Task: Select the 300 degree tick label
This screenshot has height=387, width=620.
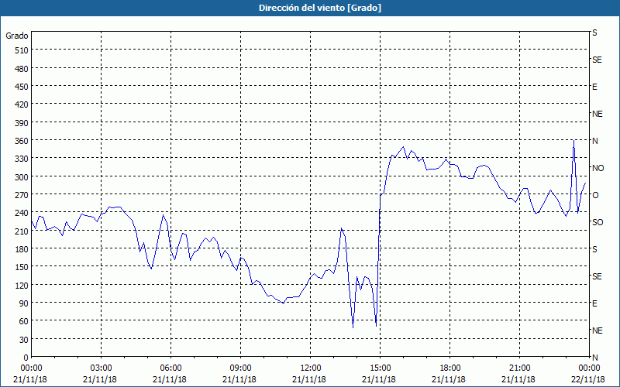Action: click(22, 177)
